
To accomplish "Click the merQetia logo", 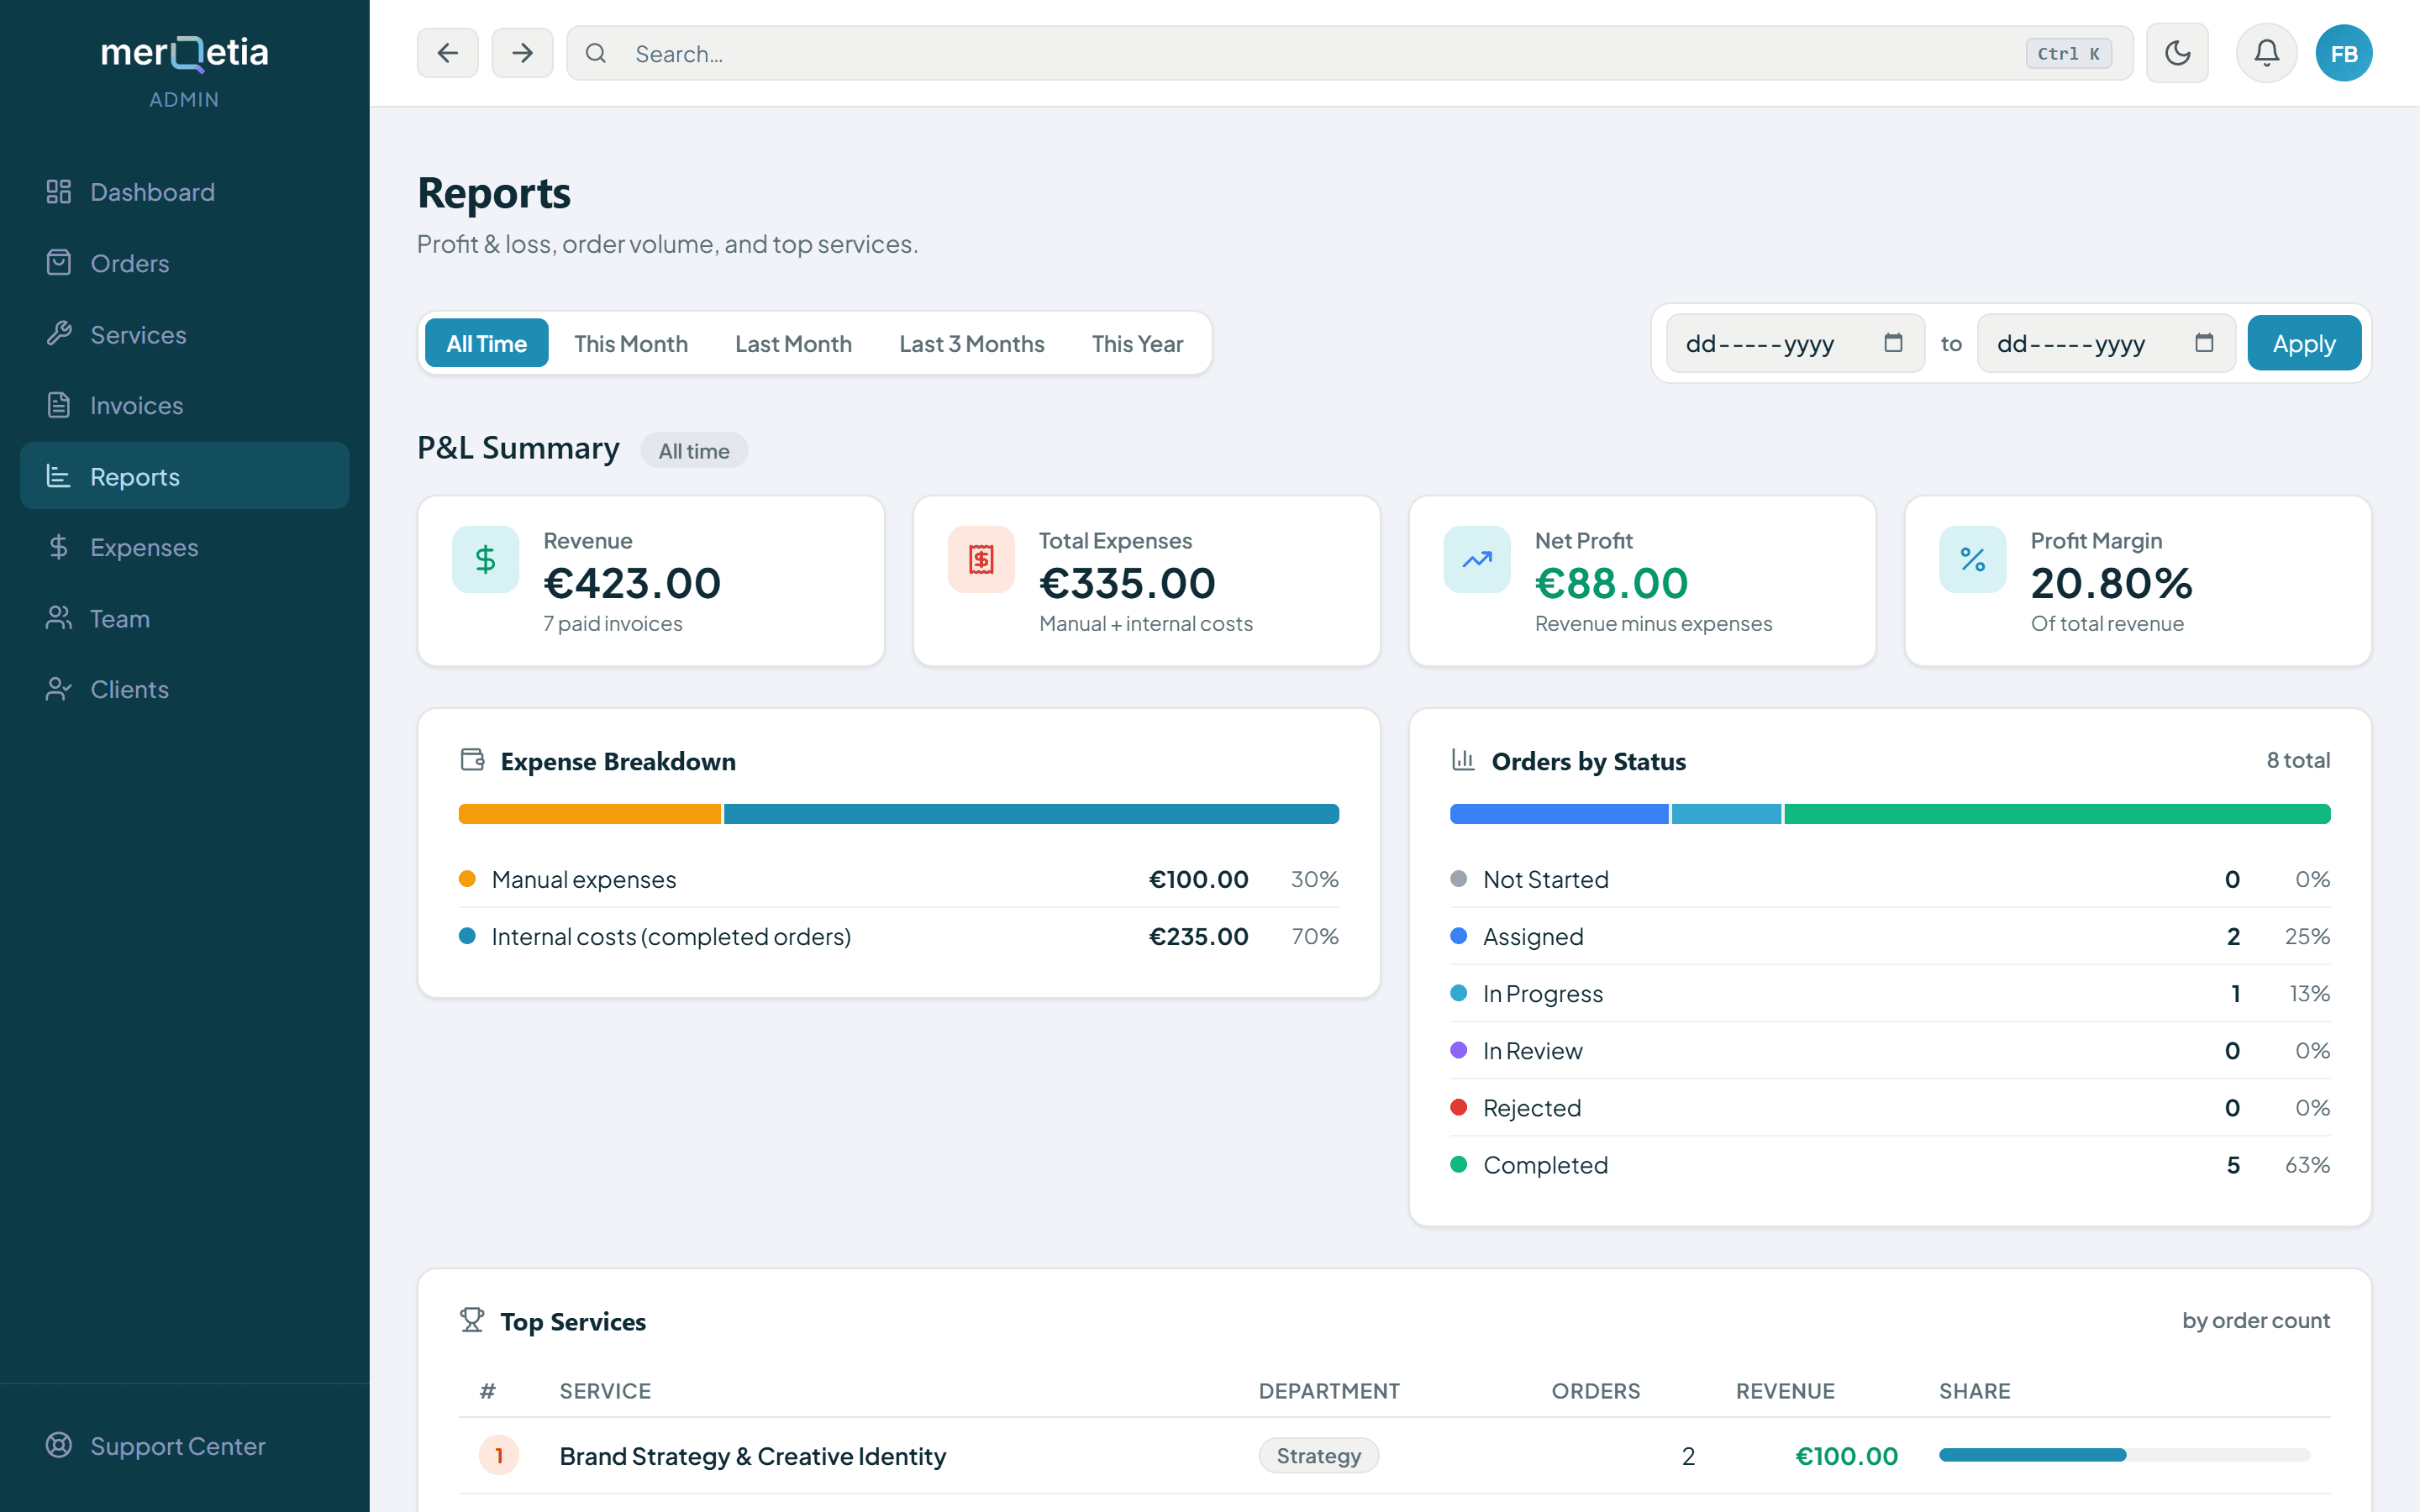I will click(x=184, y=53).
